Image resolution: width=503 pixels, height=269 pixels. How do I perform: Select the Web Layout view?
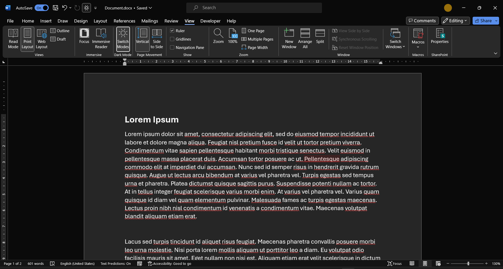tap(41, 39)
